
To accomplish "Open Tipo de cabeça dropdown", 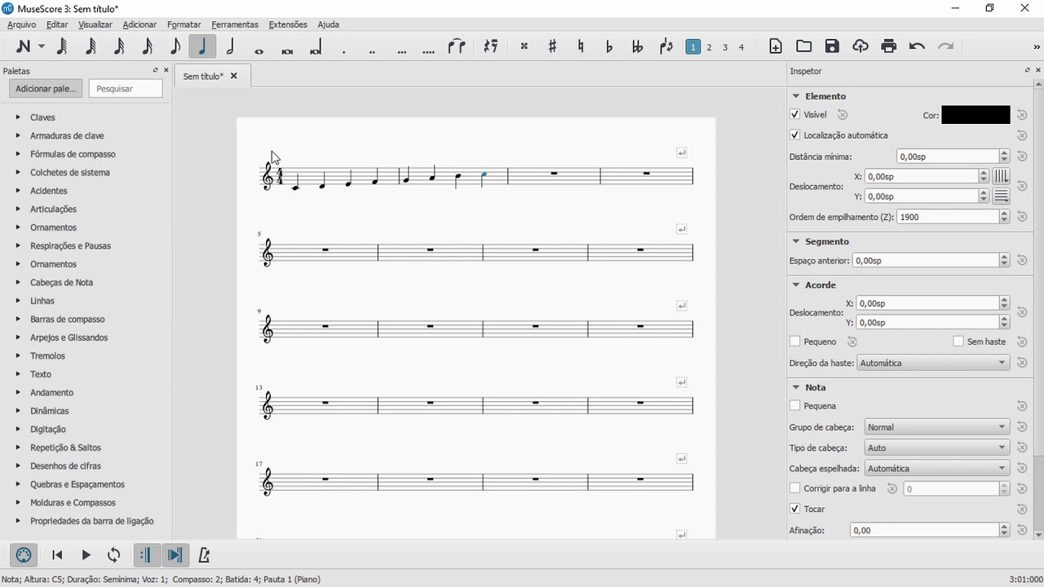I will point(937,448).
